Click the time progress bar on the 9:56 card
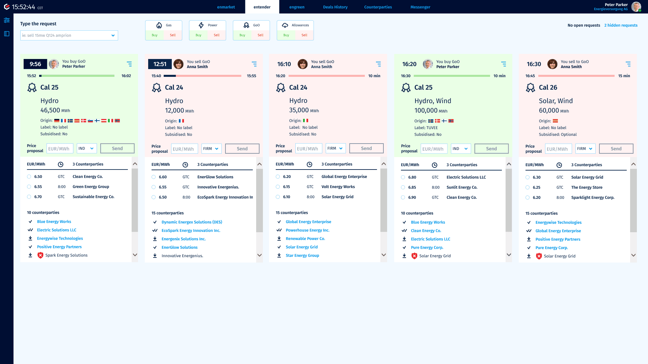 pos(78,76)
